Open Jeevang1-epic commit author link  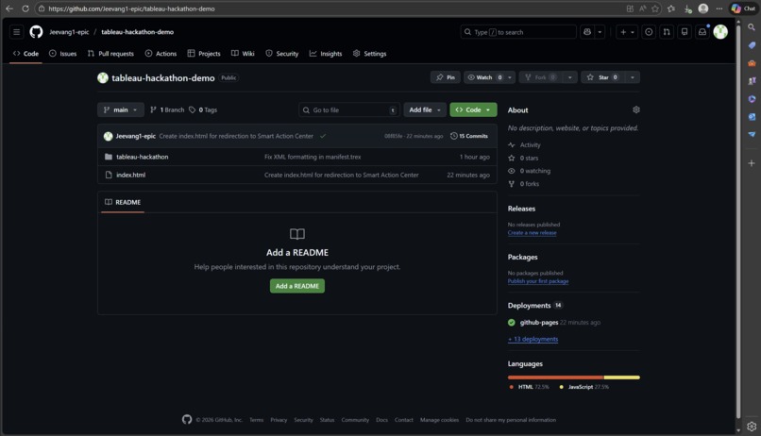tap(135, 136)
